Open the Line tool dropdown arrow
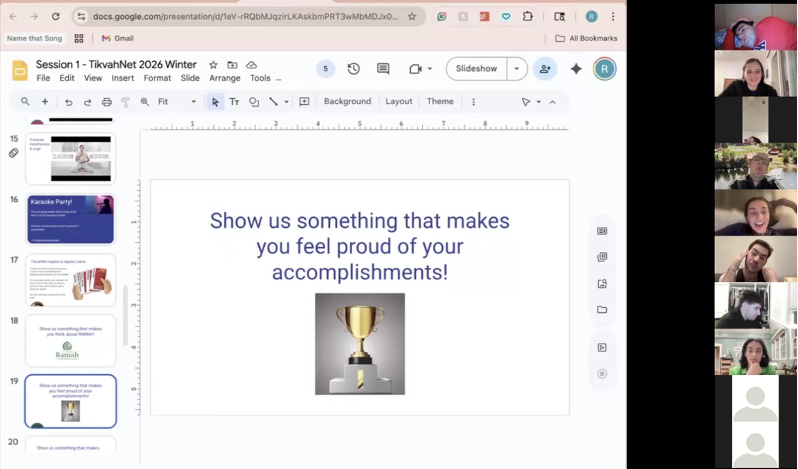Viewport: 798px width, 469px height. (x=286, y=102)
